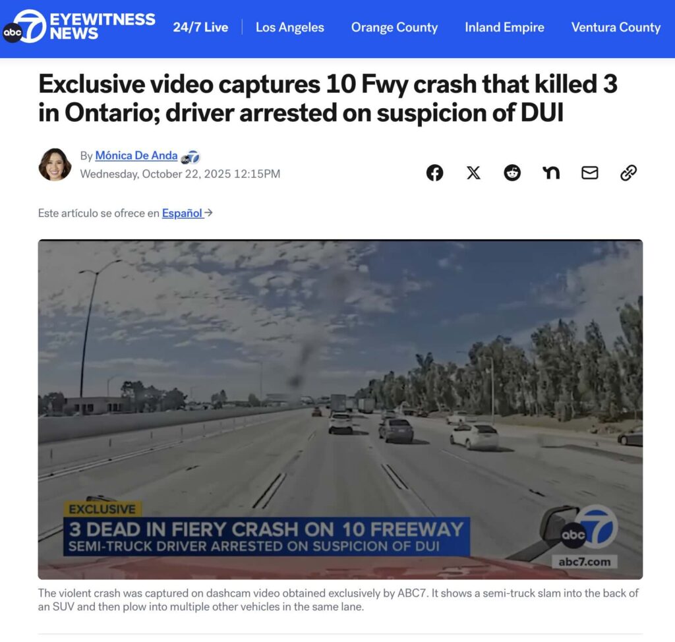
Task: Share article by email icon
Action: click(590, 173)
